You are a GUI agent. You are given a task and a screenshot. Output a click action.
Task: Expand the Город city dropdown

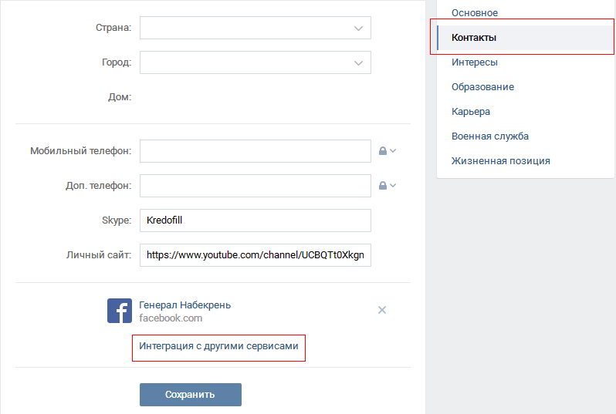(256, 62)
